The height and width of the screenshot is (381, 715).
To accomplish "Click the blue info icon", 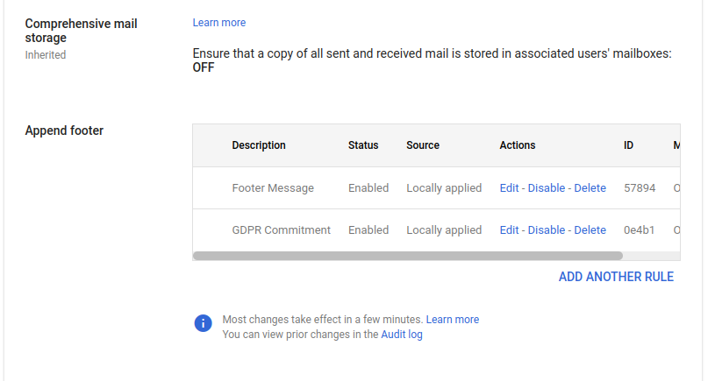I will click(203, 323).
